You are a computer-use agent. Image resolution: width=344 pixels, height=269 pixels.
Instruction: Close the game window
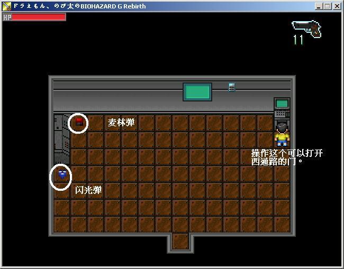click(337, 6)
